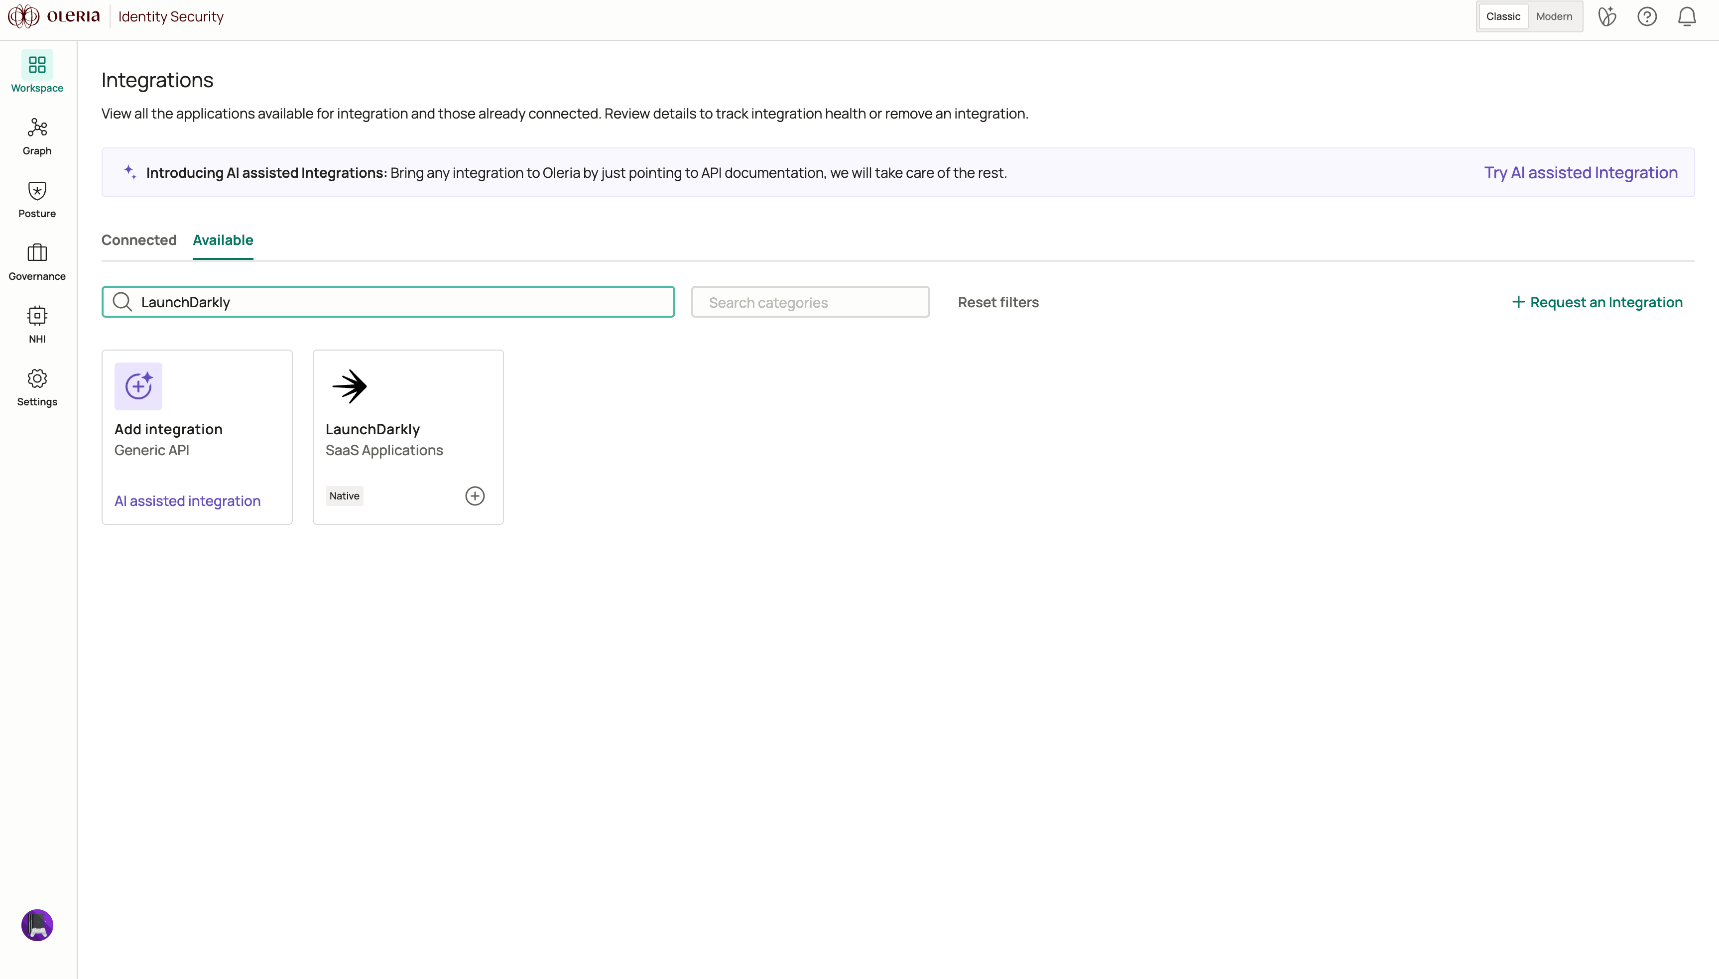Click the search magnifier icon

click(x=123, y=302)
